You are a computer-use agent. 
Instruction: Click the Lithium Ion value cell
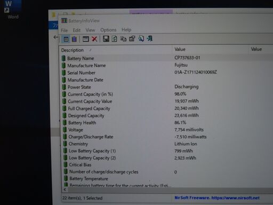click(x=186, y=144)
